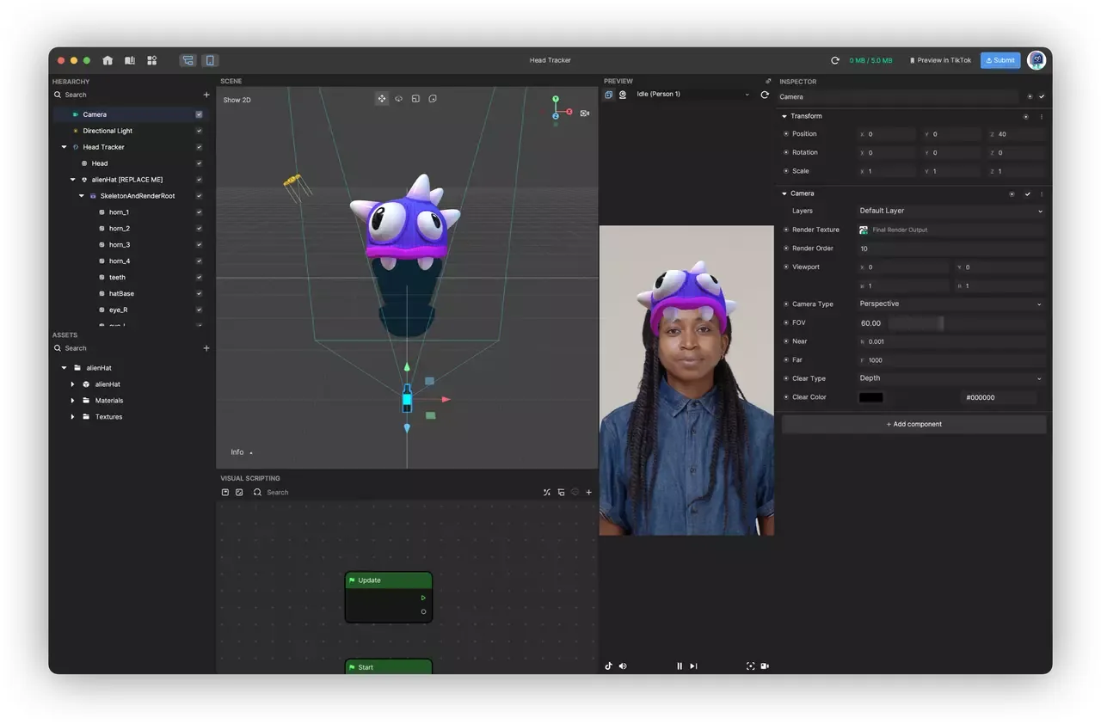This screenshot has width=1101, height=724.
Task: Select the move tool in Scene toolbar
Action: point(382,99)
